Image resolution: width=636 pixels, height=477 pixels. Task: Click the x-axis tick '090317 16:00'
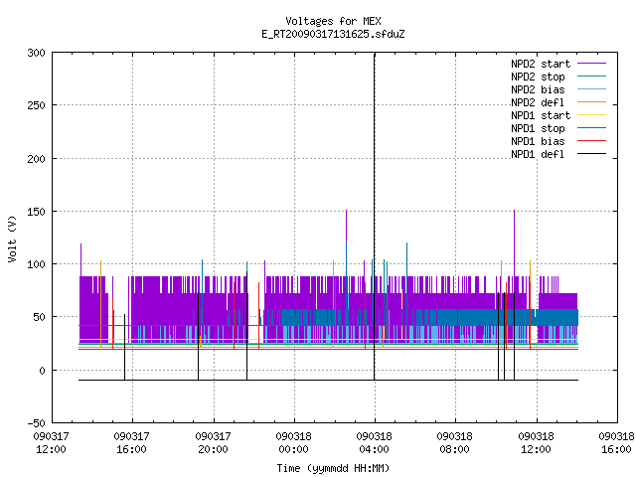(132, 443)
